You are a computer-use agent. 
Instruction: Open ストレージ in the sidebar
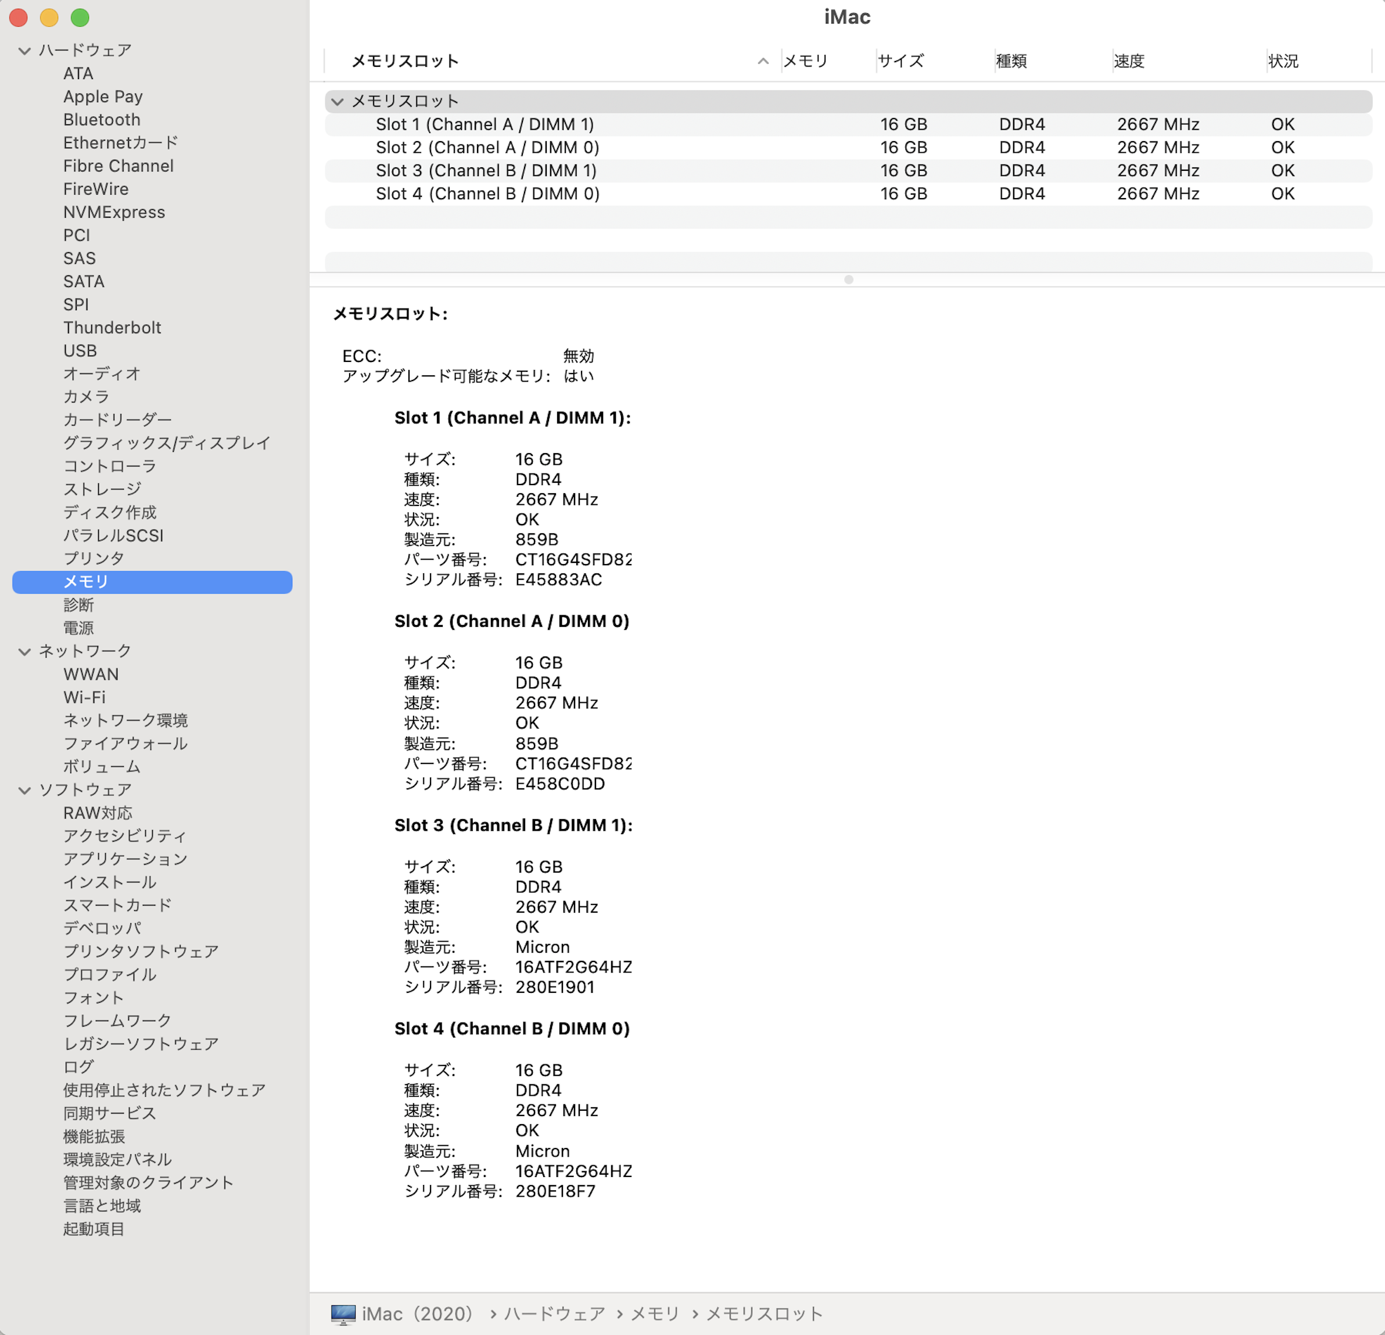pyautogui.click(x=102, y=489)
